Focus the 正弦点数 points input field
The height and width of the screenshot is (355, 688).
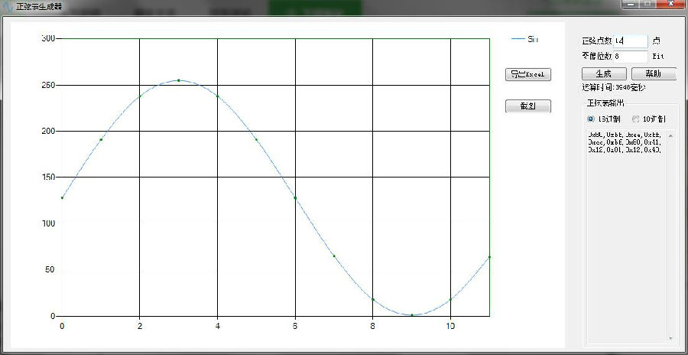pyautogui.click(x=630, y=41)
